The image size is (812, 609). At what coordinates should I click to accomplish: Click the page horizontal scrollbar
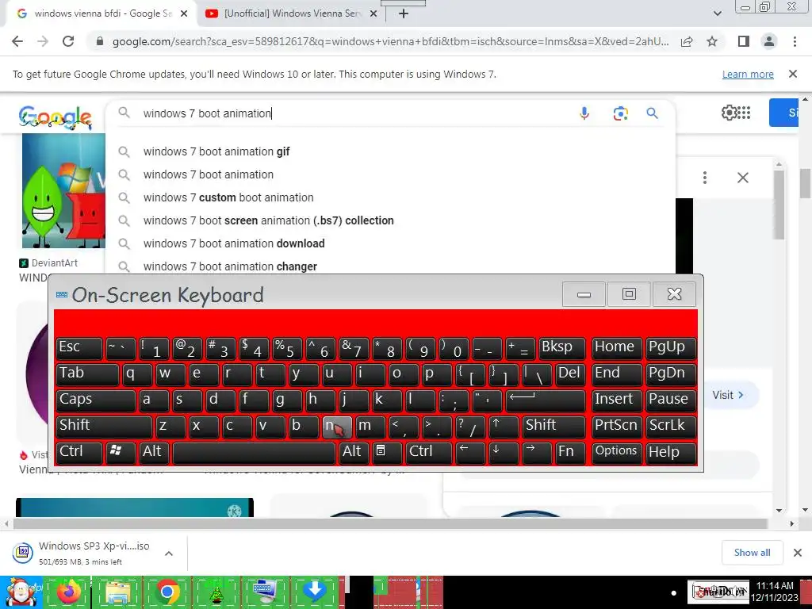coord(389,523)
